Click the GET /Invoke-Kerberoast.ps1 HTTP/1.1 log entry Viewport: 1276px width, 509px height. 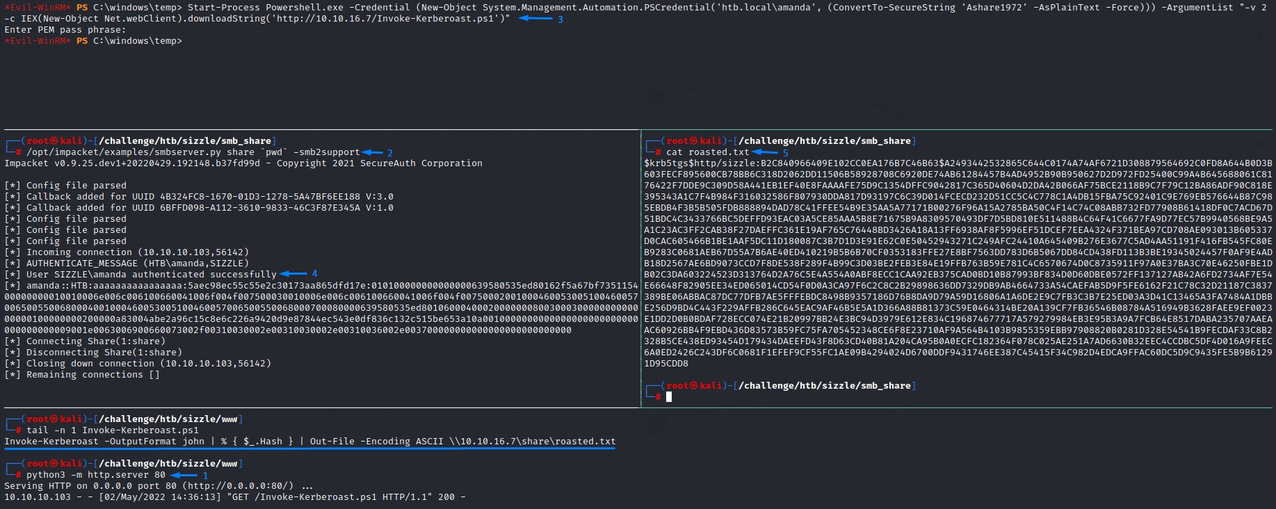(235, 497)
